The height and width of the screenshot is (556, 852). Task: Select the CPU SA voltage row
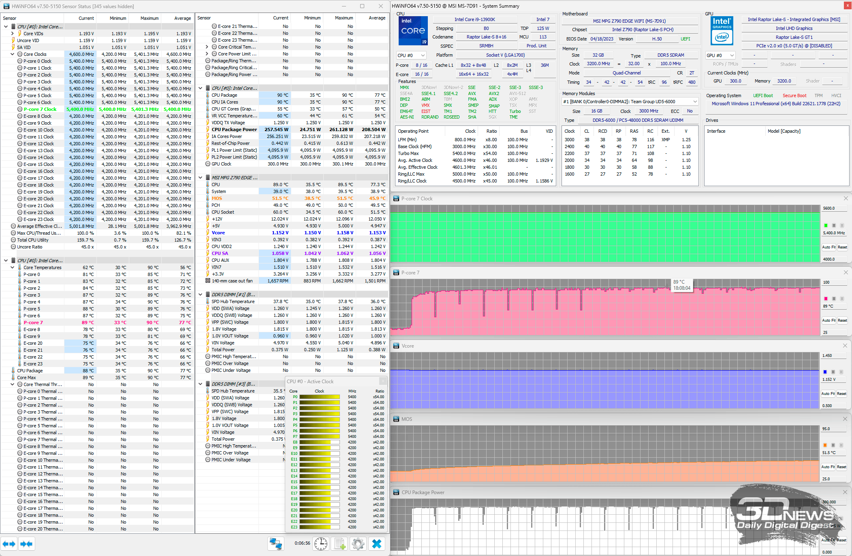click(292, 253)
